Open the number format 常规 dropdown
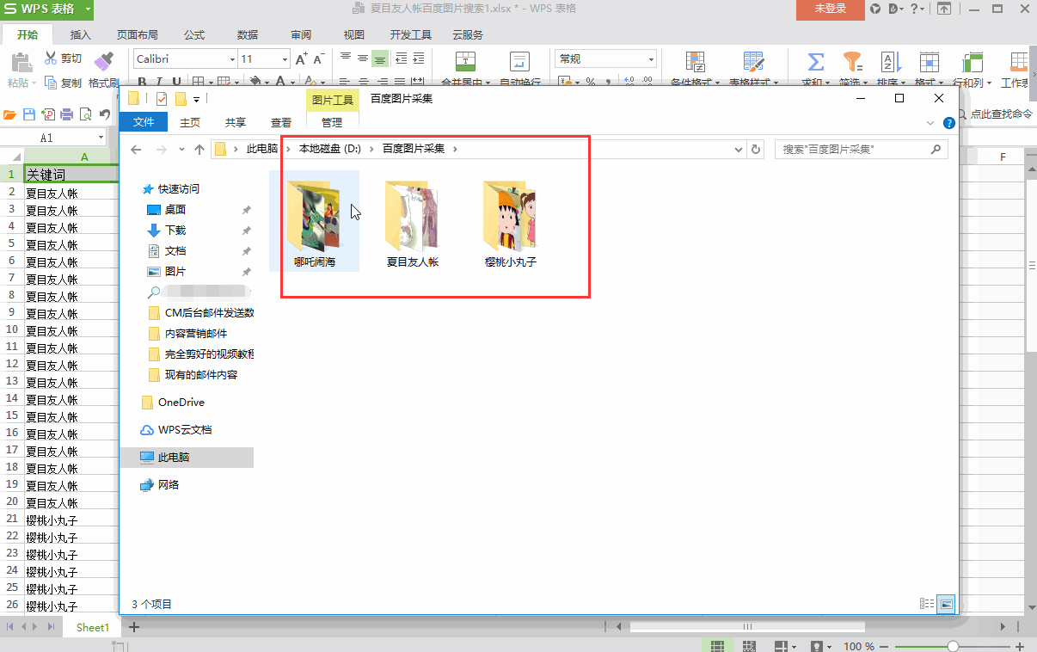 pos(651,59)
